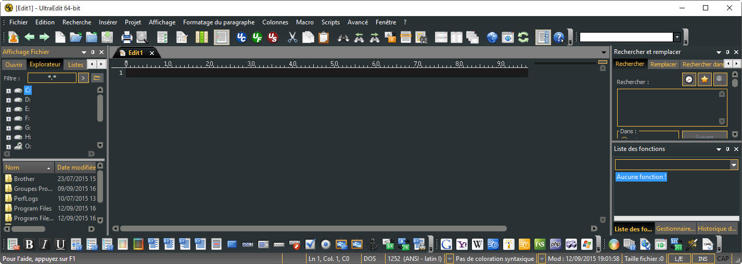Open the toolbar combo box dropdown arrow

pyautogui.click(x=677, y=37)
